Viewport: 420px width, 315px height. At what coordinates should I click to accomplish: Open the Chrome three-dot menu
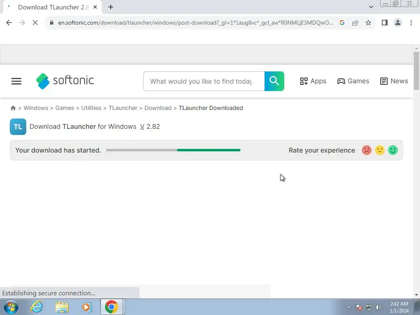[411, 23]
